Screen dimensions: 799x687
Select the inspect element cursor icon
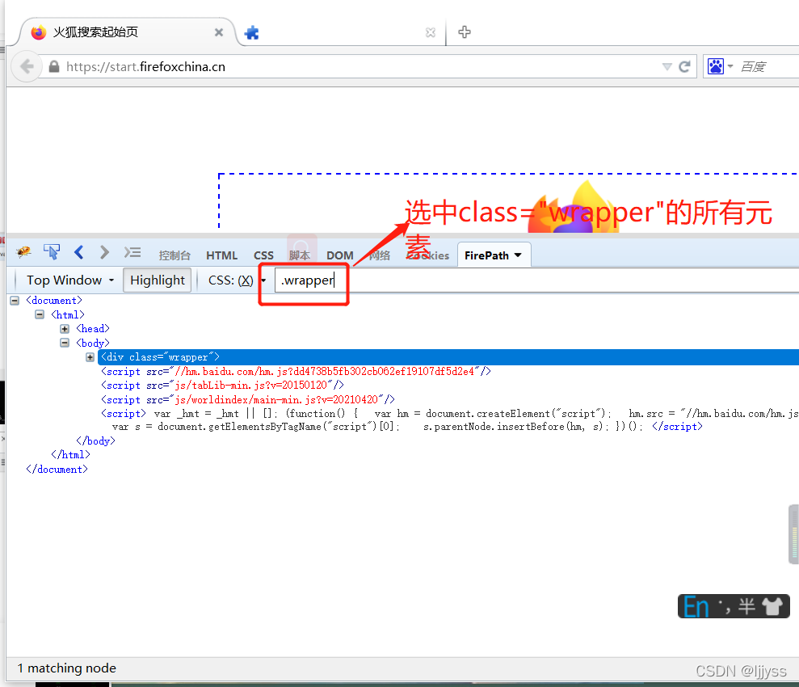51,251
